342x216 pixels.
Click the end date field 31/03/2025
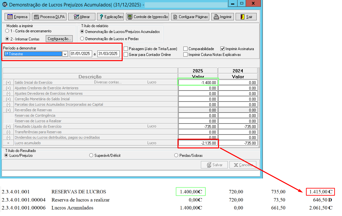click(x=108, y=54)
